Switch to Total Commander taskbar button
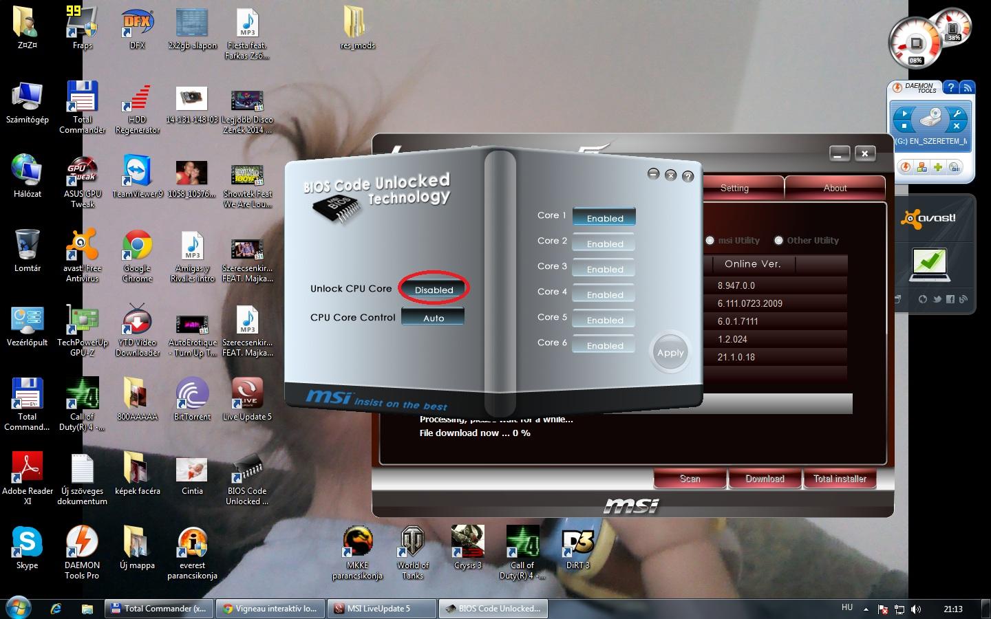 (x=159, y=609)
